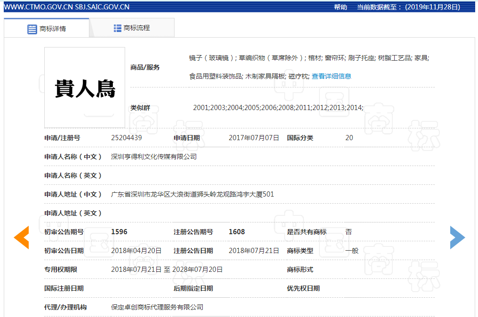Select exclusive rights period 2018年07月21日 至 2028年07月20日

(167, 269)
